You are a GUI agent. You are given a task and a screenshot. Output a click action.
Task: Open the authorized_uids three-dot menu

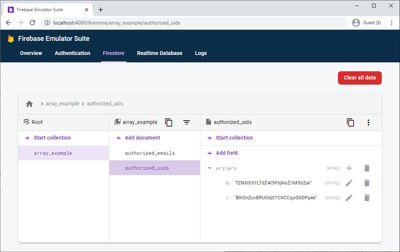(x=368, y=122)
